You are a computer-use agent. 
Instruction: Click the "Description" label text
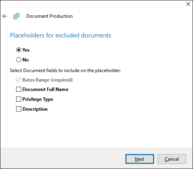pyautogui.click(x=35, y=109)
